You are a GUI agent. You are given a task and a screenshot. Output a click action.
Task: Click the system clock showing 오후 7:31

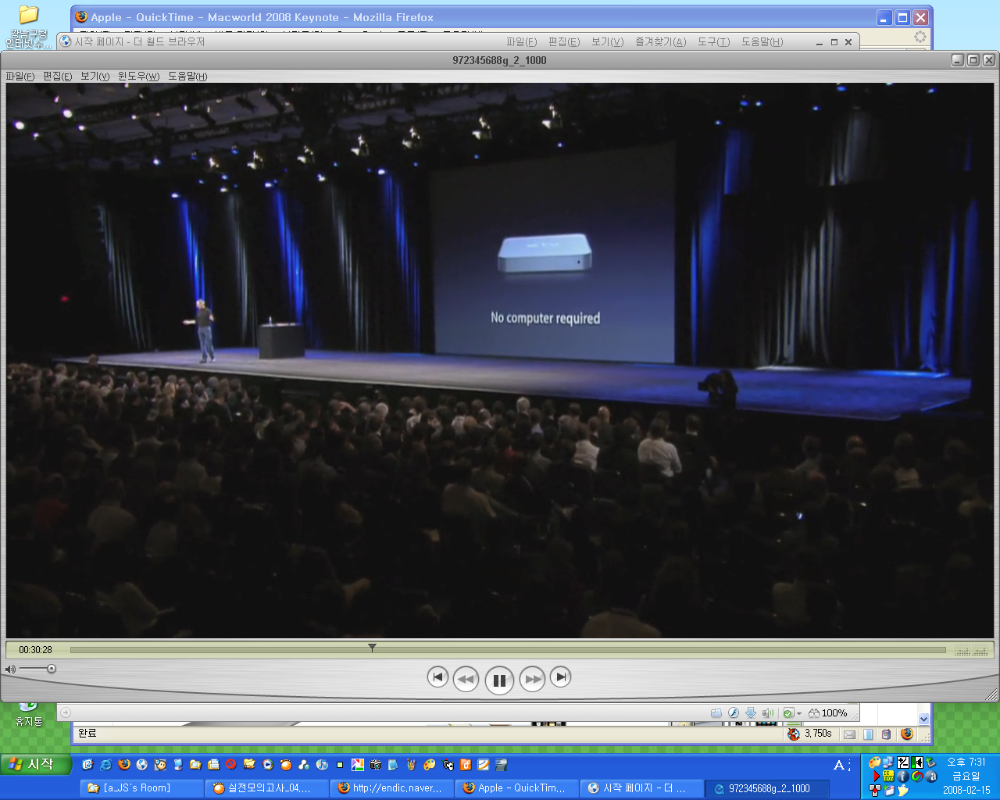coord(966,762)
